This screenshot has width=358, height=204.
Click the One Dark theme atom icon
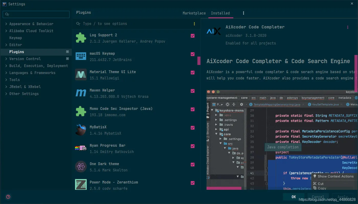(x=81, y=167)
